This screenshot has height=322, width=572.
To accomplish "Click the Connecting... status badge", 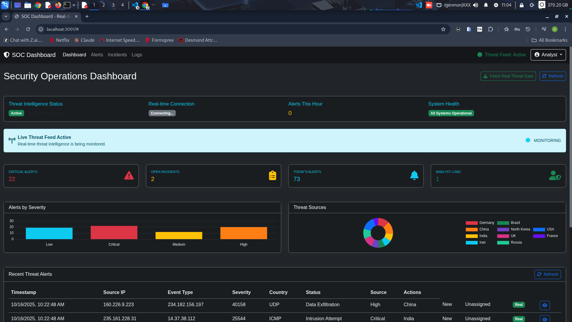I will click(162, 113).
